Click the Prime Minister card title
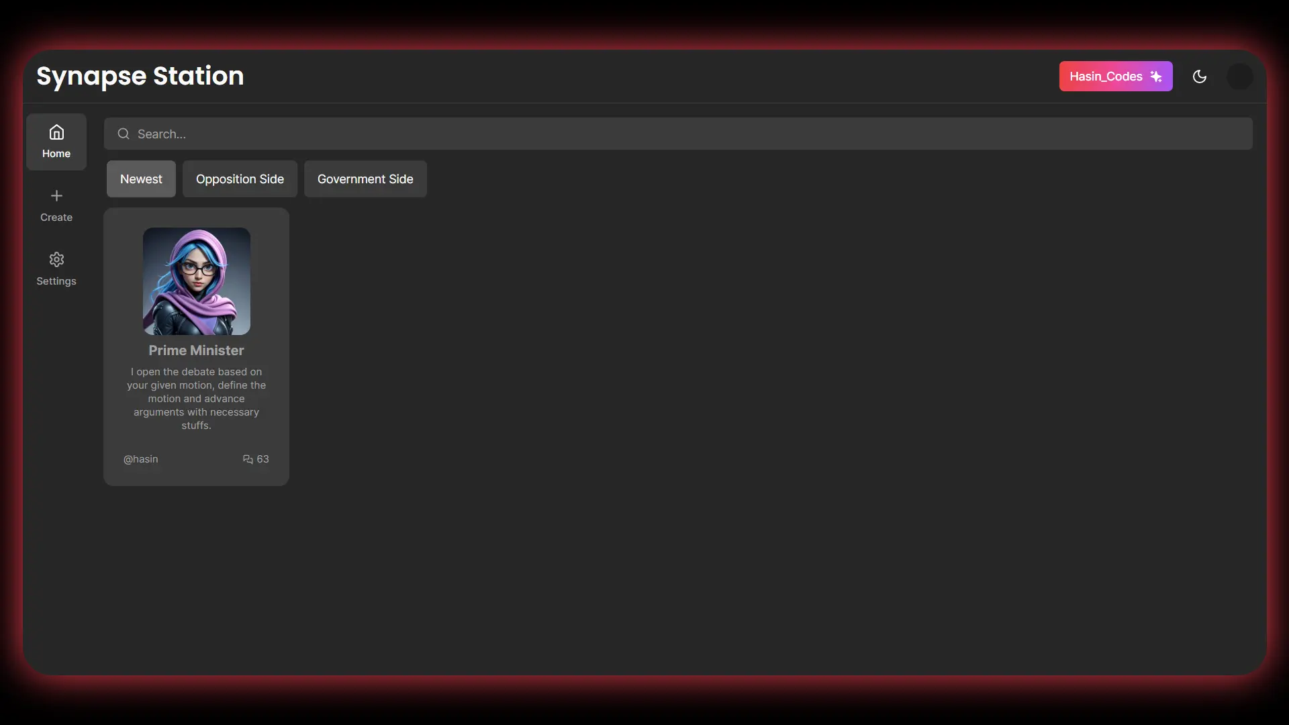This screenshot has height=725, width=1289. pyautogui.click(x=196, y=350)
